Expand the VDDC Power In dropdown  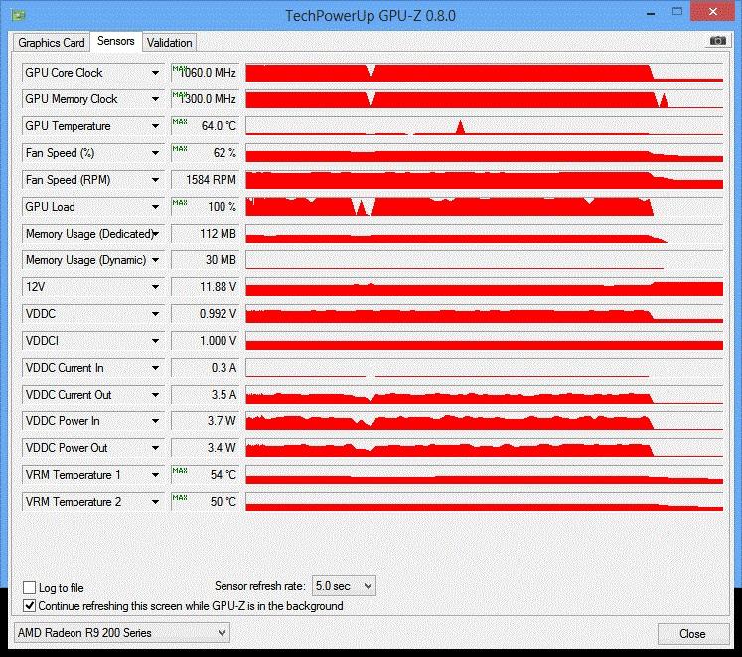(x=155, y=421)
